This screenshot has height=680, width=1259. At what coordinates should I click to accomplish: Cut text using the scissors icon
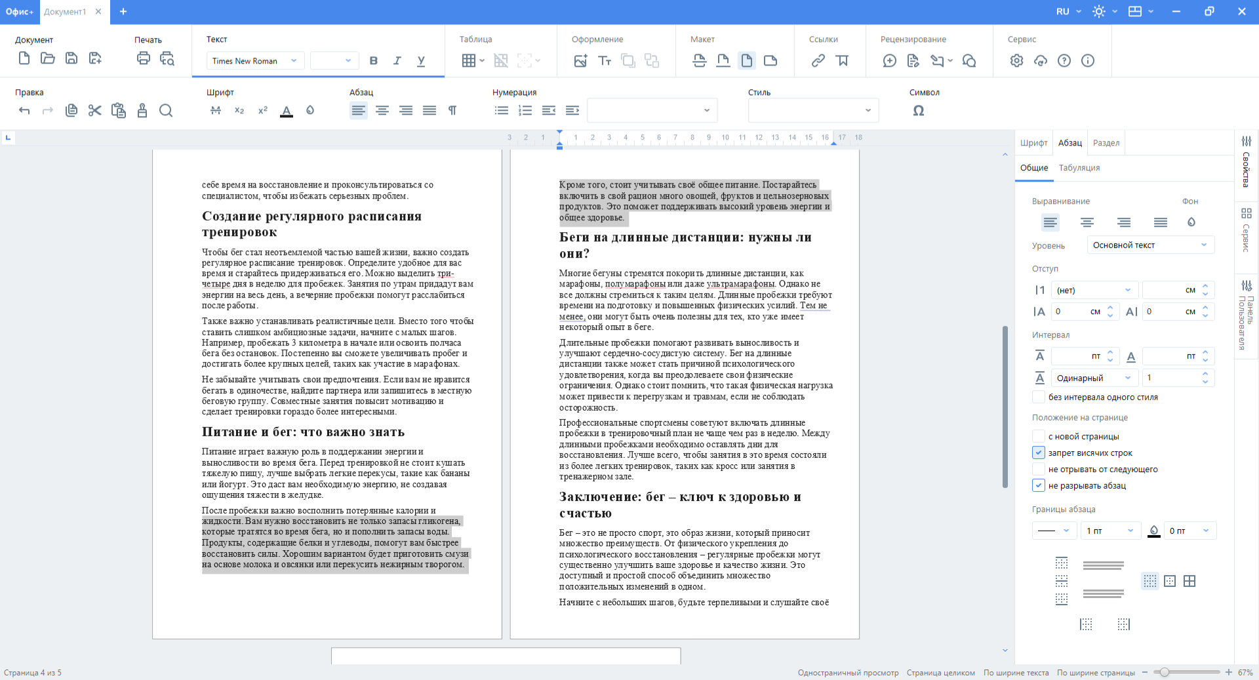[94, 110]
